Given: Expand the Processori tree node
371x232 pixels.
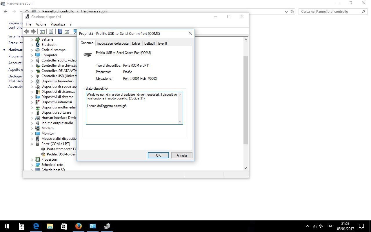Looking at the screenshot, I should (x=32, y=159).
